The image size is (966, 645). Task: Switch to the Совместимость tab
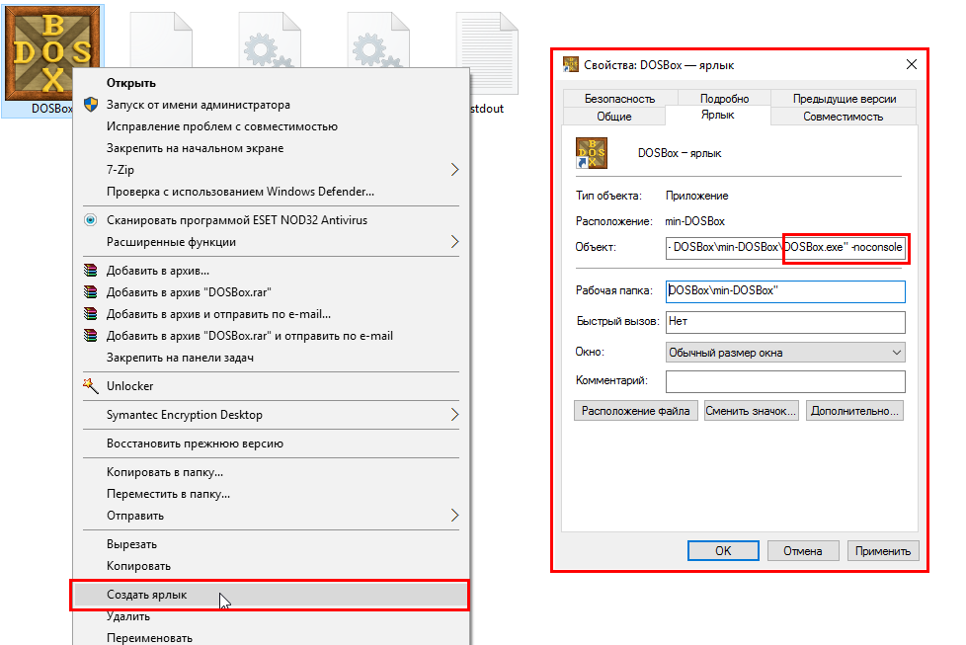pyautogui.click(x=843, y=117)
